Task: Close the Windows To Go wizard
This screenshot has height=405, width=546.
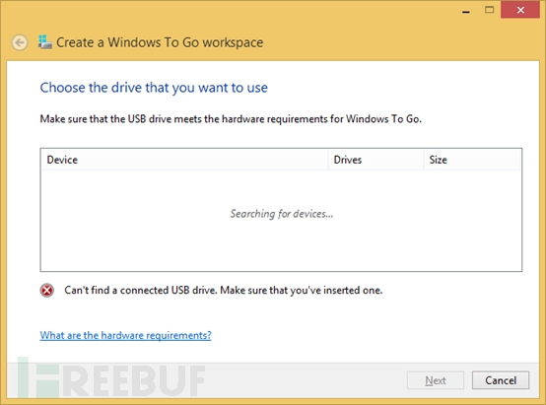Action: [520, 10]
